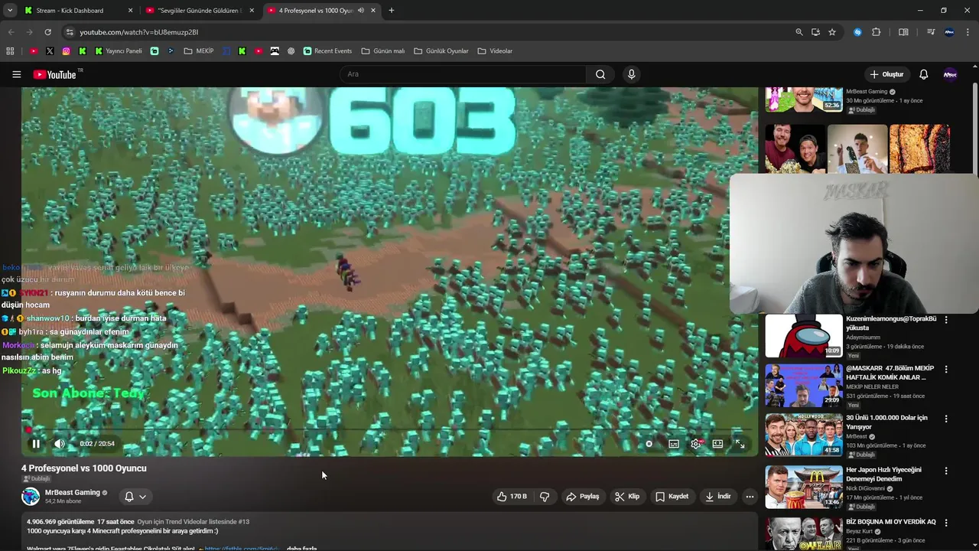Open the Extensions puzzle icon

[x=877, y=32]
